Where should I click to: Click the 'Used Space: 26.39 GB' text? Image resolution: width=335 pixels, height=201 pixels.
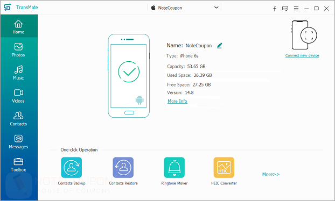190,75
